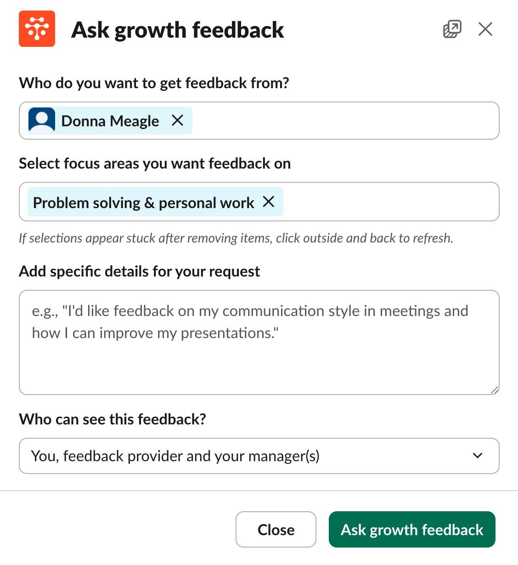Expand the visibility chevron arrow

(x=478, y=456)
